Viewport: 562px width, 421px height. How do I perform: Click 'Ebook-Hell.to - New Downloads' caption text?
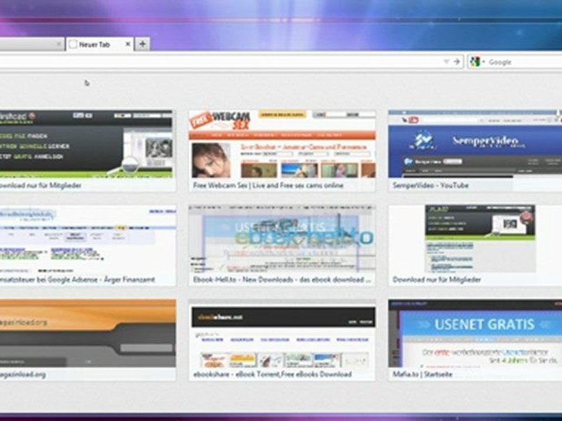[282, 279]
